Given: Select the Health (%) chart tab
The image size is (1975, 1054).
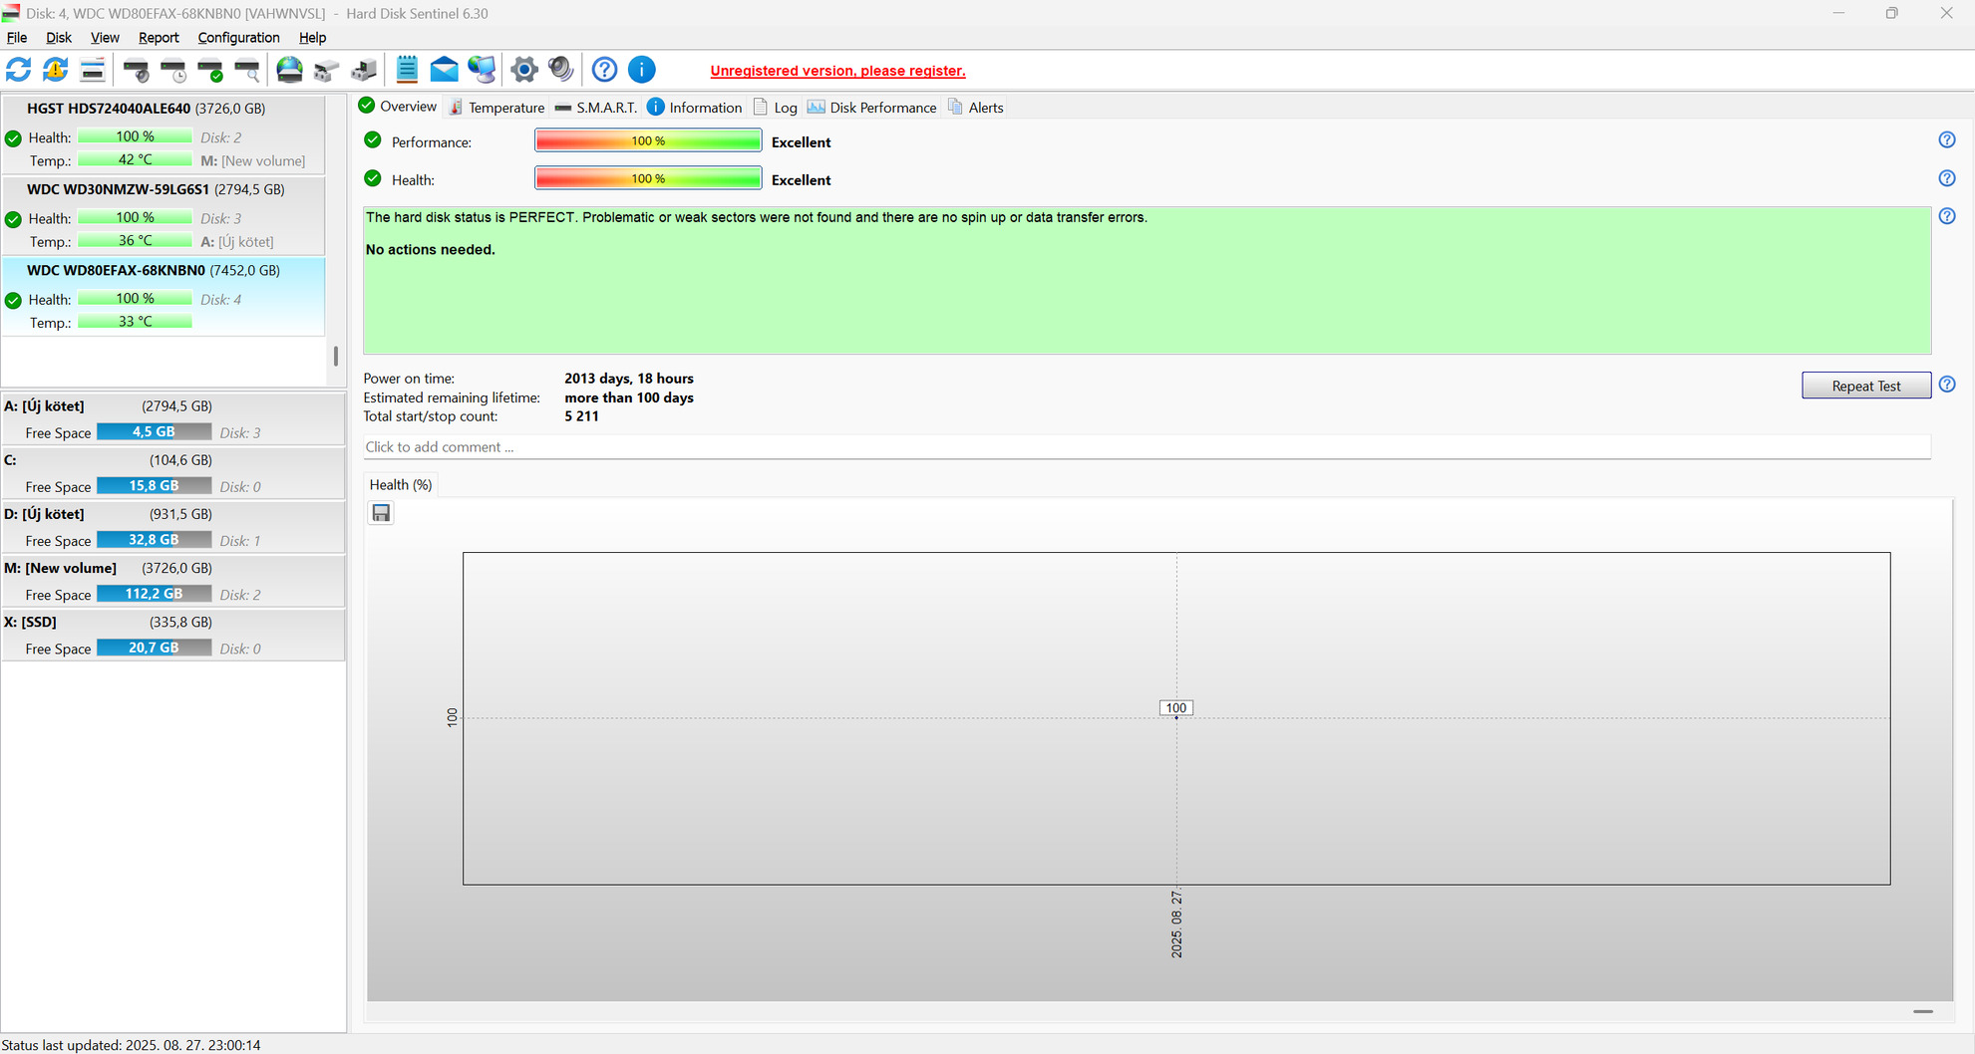Looking at the screenshot, I should [401, 485].
